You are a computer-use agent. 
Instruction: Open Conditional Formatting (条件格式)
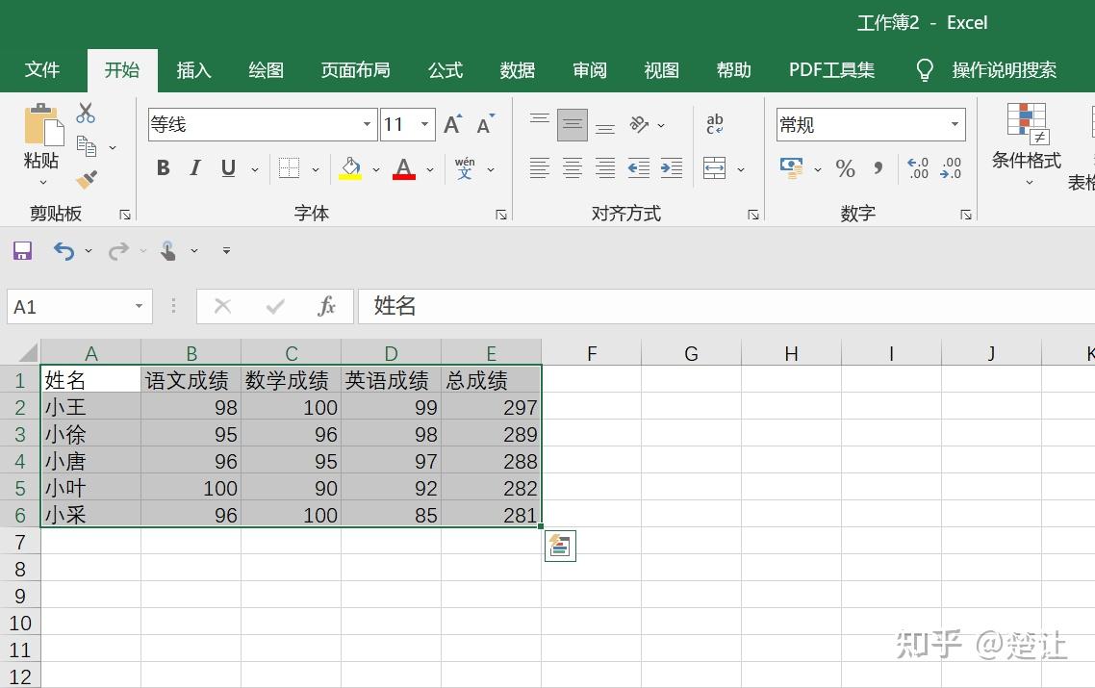coord(1027,144)
